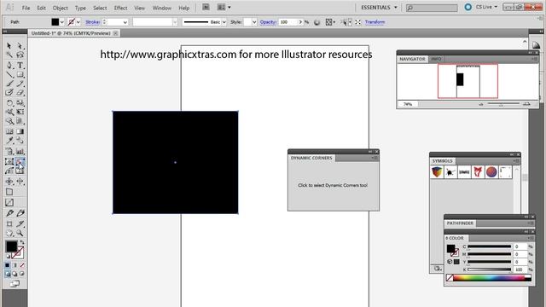Select the Paintbrush tool
The width and height of the screenshot is (546, 307).
tap(9, 84)
